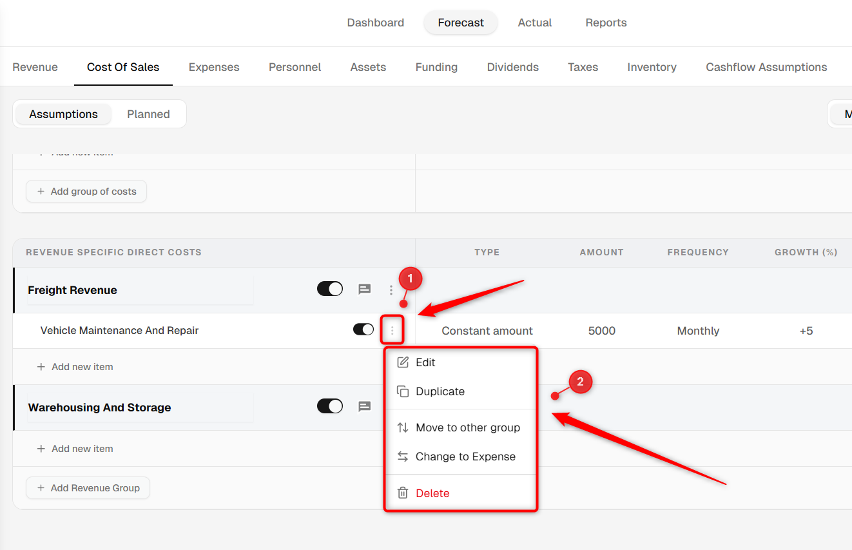Click the pencil icon beside Edit
This screenshot has height=550, width=852.
tap(403, 362)
